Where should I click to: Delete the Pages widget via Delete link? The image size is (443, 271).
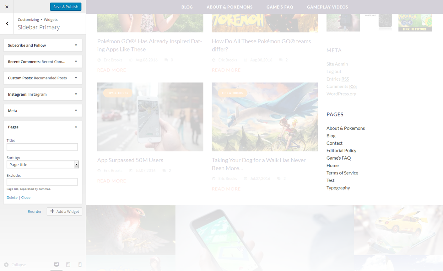pos(12,198)
